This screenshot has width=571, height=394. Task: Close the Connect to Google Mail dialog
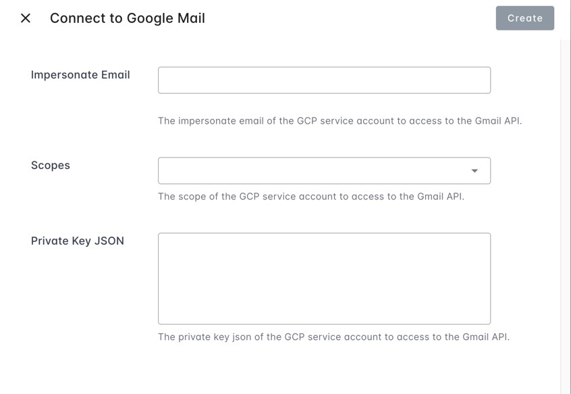click(x=26, y=18)
